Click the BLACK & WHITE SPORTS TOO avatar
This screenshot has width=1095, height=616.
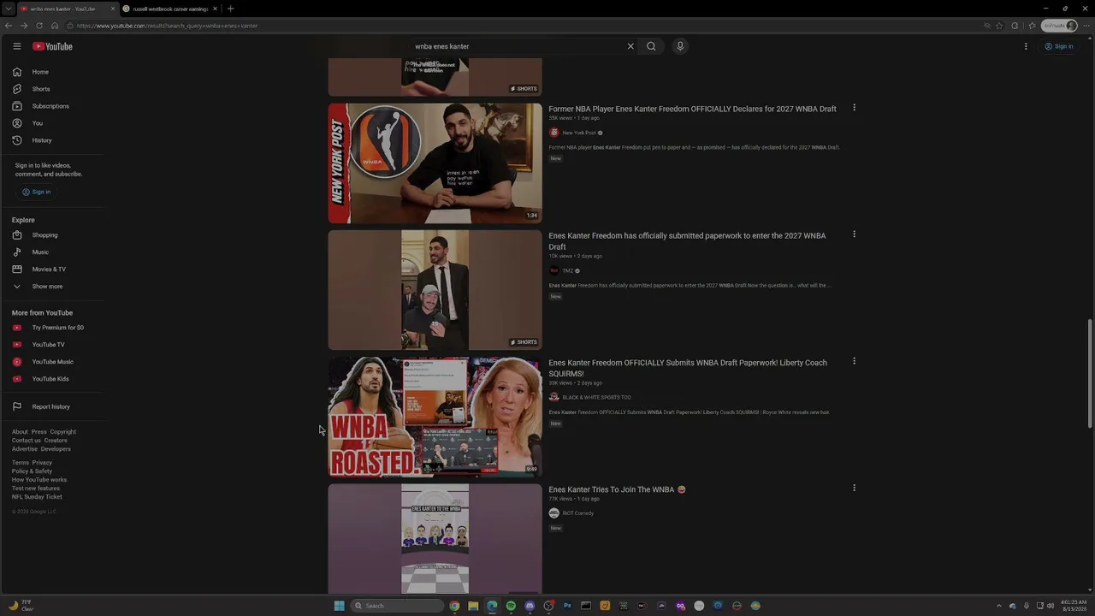553,397
